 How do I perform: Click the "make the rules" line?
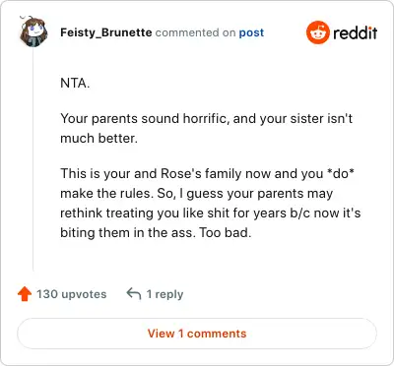tap(196, 193)
